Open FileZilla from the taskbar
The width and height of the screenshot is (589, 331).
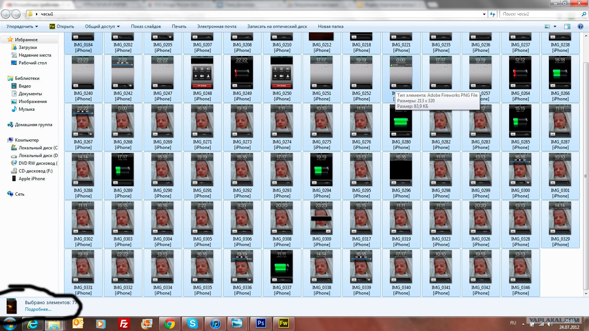(124, 324)
